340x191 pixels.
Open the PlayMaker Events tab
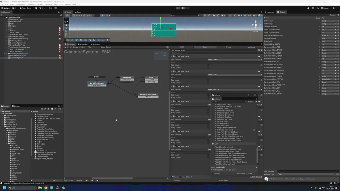pyautogui.click(x=228, y=47)
